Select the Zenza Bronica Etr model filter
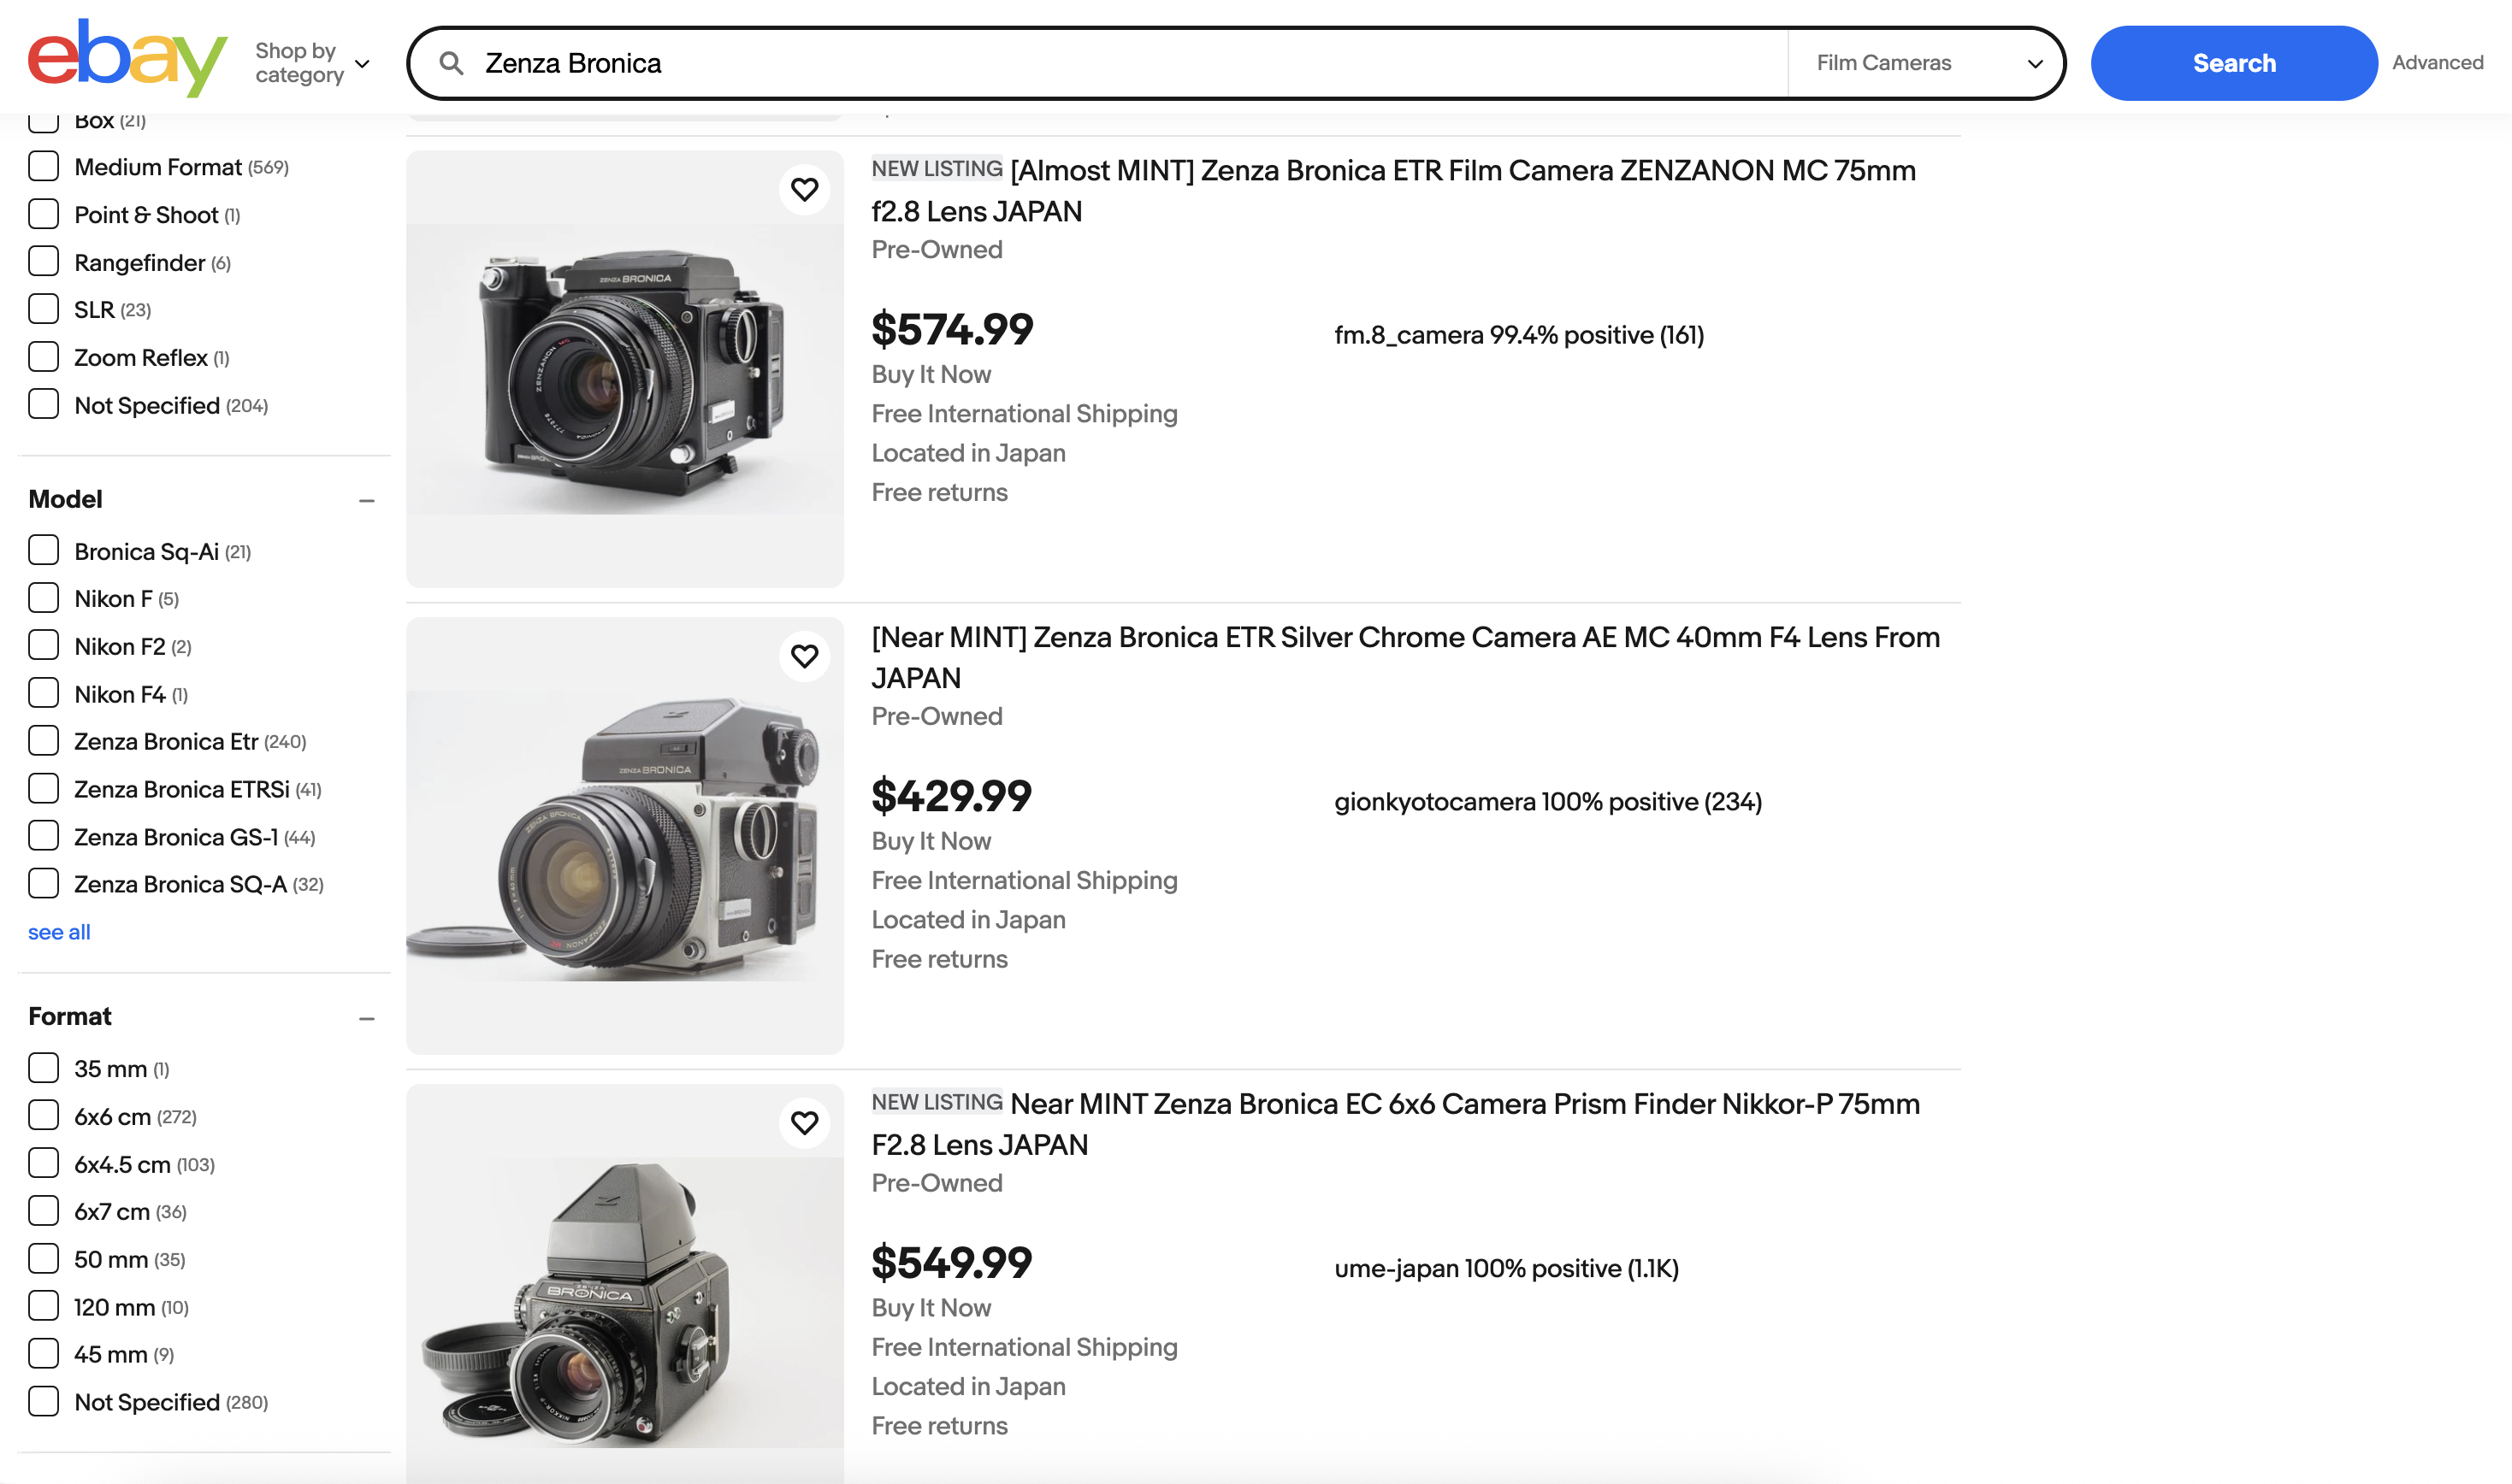Viewport: 2512px width, 1484px height. (x=44, y=740)
